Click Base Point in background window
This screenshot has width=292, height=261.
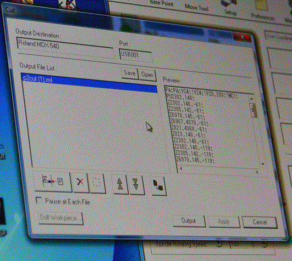click(x=162, y=3)
